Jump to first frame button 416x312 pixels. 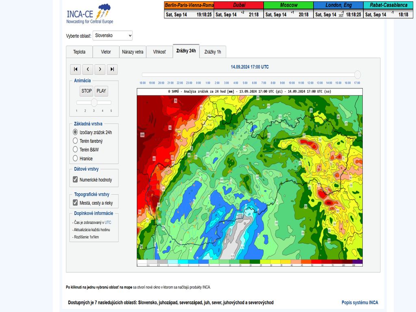76,69
